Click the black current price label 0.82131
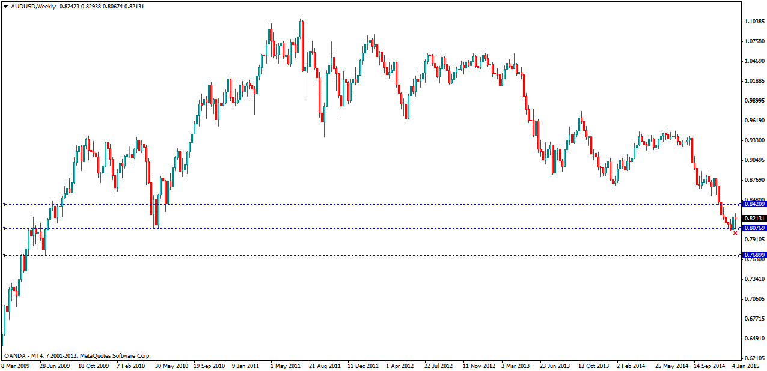The width and height of the screenshot is (767, 371). [x=754, y=218]
